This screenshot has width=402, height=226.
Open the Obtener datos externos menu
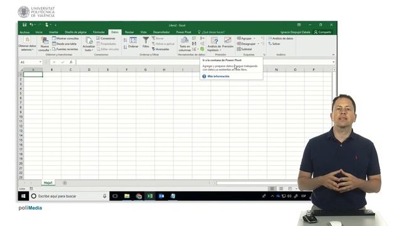pyautogui.click(x=27, y=44)
